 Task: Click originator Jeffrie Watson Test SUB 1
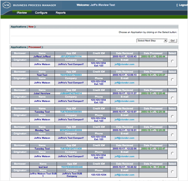tap(43, 175)
